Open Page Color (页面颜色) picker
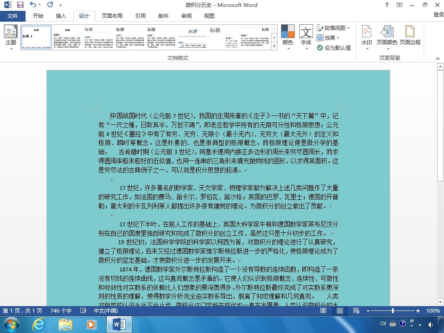The width and height of the screenshot is (444, 333). pyautogui.click(x=387, y=37)
